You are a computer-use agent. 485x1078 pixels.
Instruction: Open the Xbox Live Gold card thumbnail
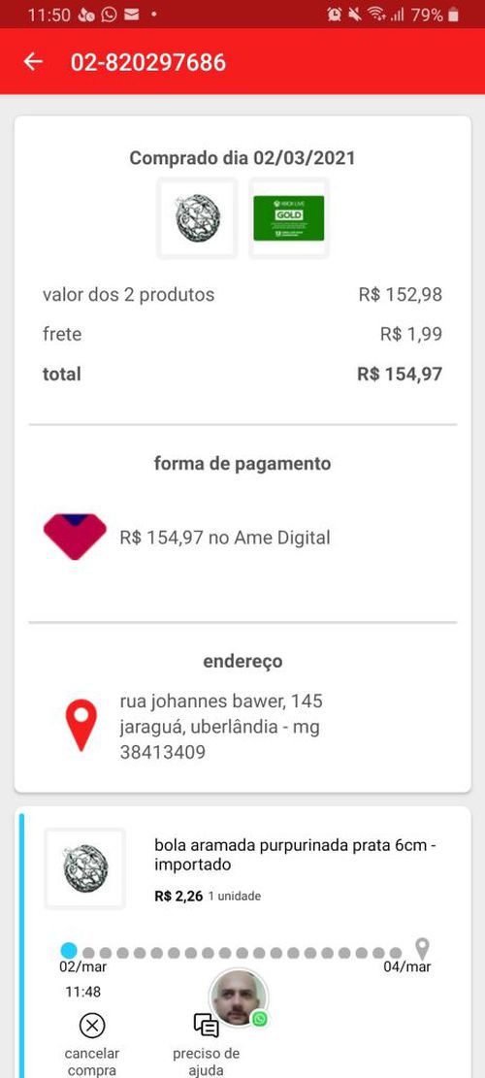288,218
